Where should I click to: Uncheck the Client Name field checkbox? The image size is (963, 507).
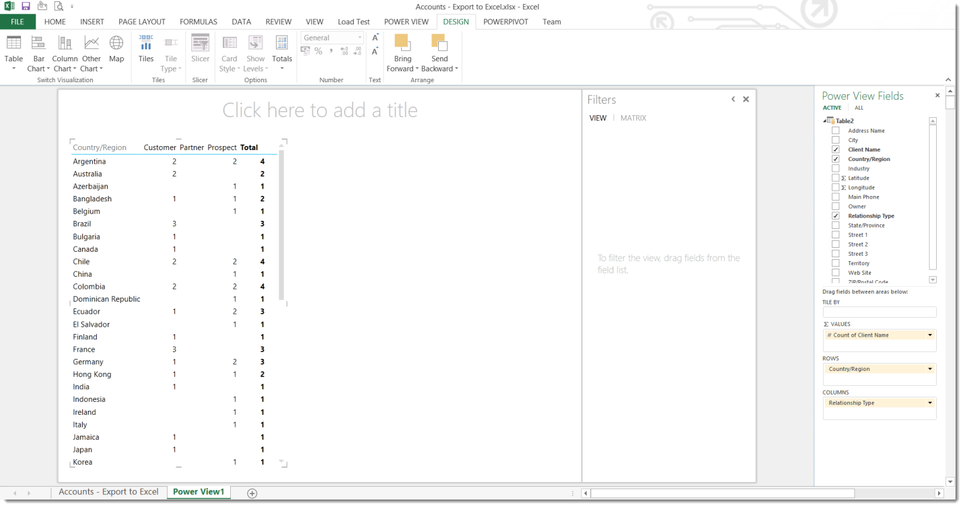coord(836,149)
